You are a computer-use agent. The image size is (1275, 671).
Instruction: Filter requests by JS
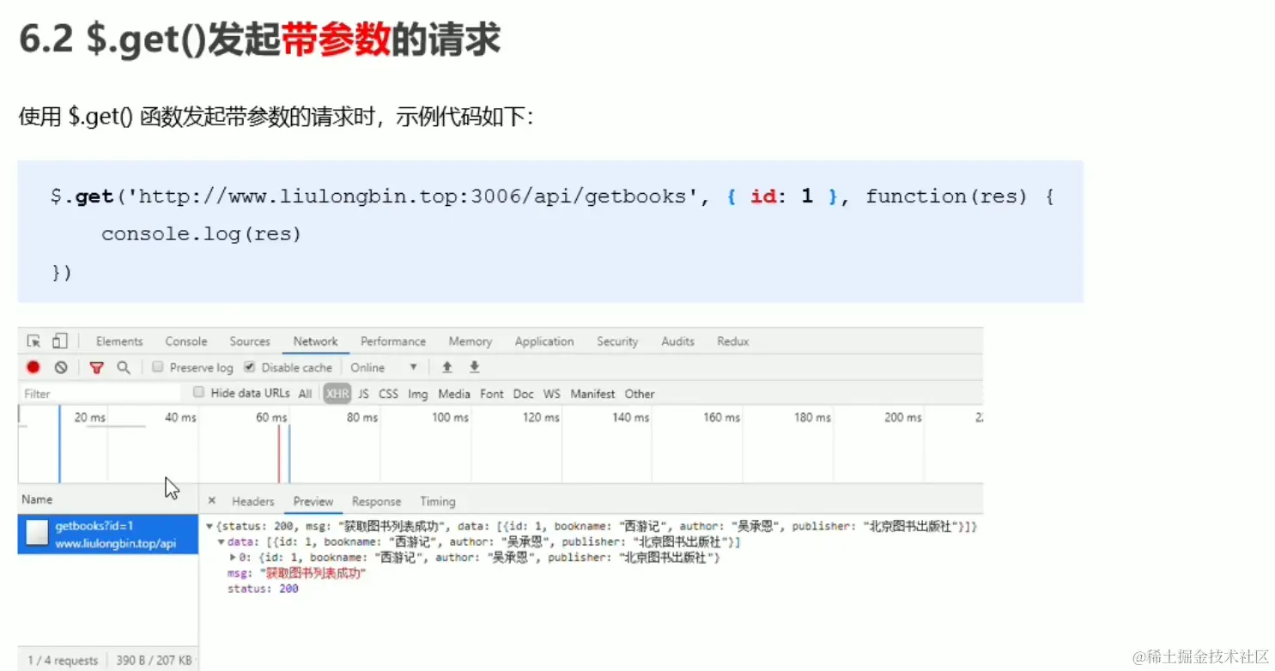(x=363, y=394)
